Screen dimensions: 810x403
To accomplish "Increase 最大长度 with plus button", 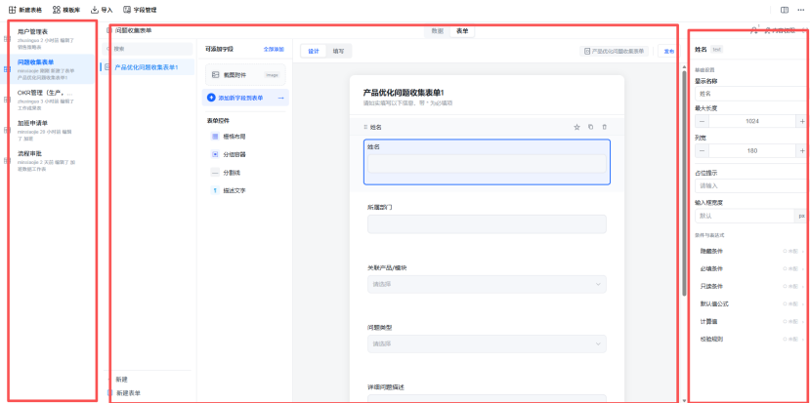I will (x=802, y=121).
